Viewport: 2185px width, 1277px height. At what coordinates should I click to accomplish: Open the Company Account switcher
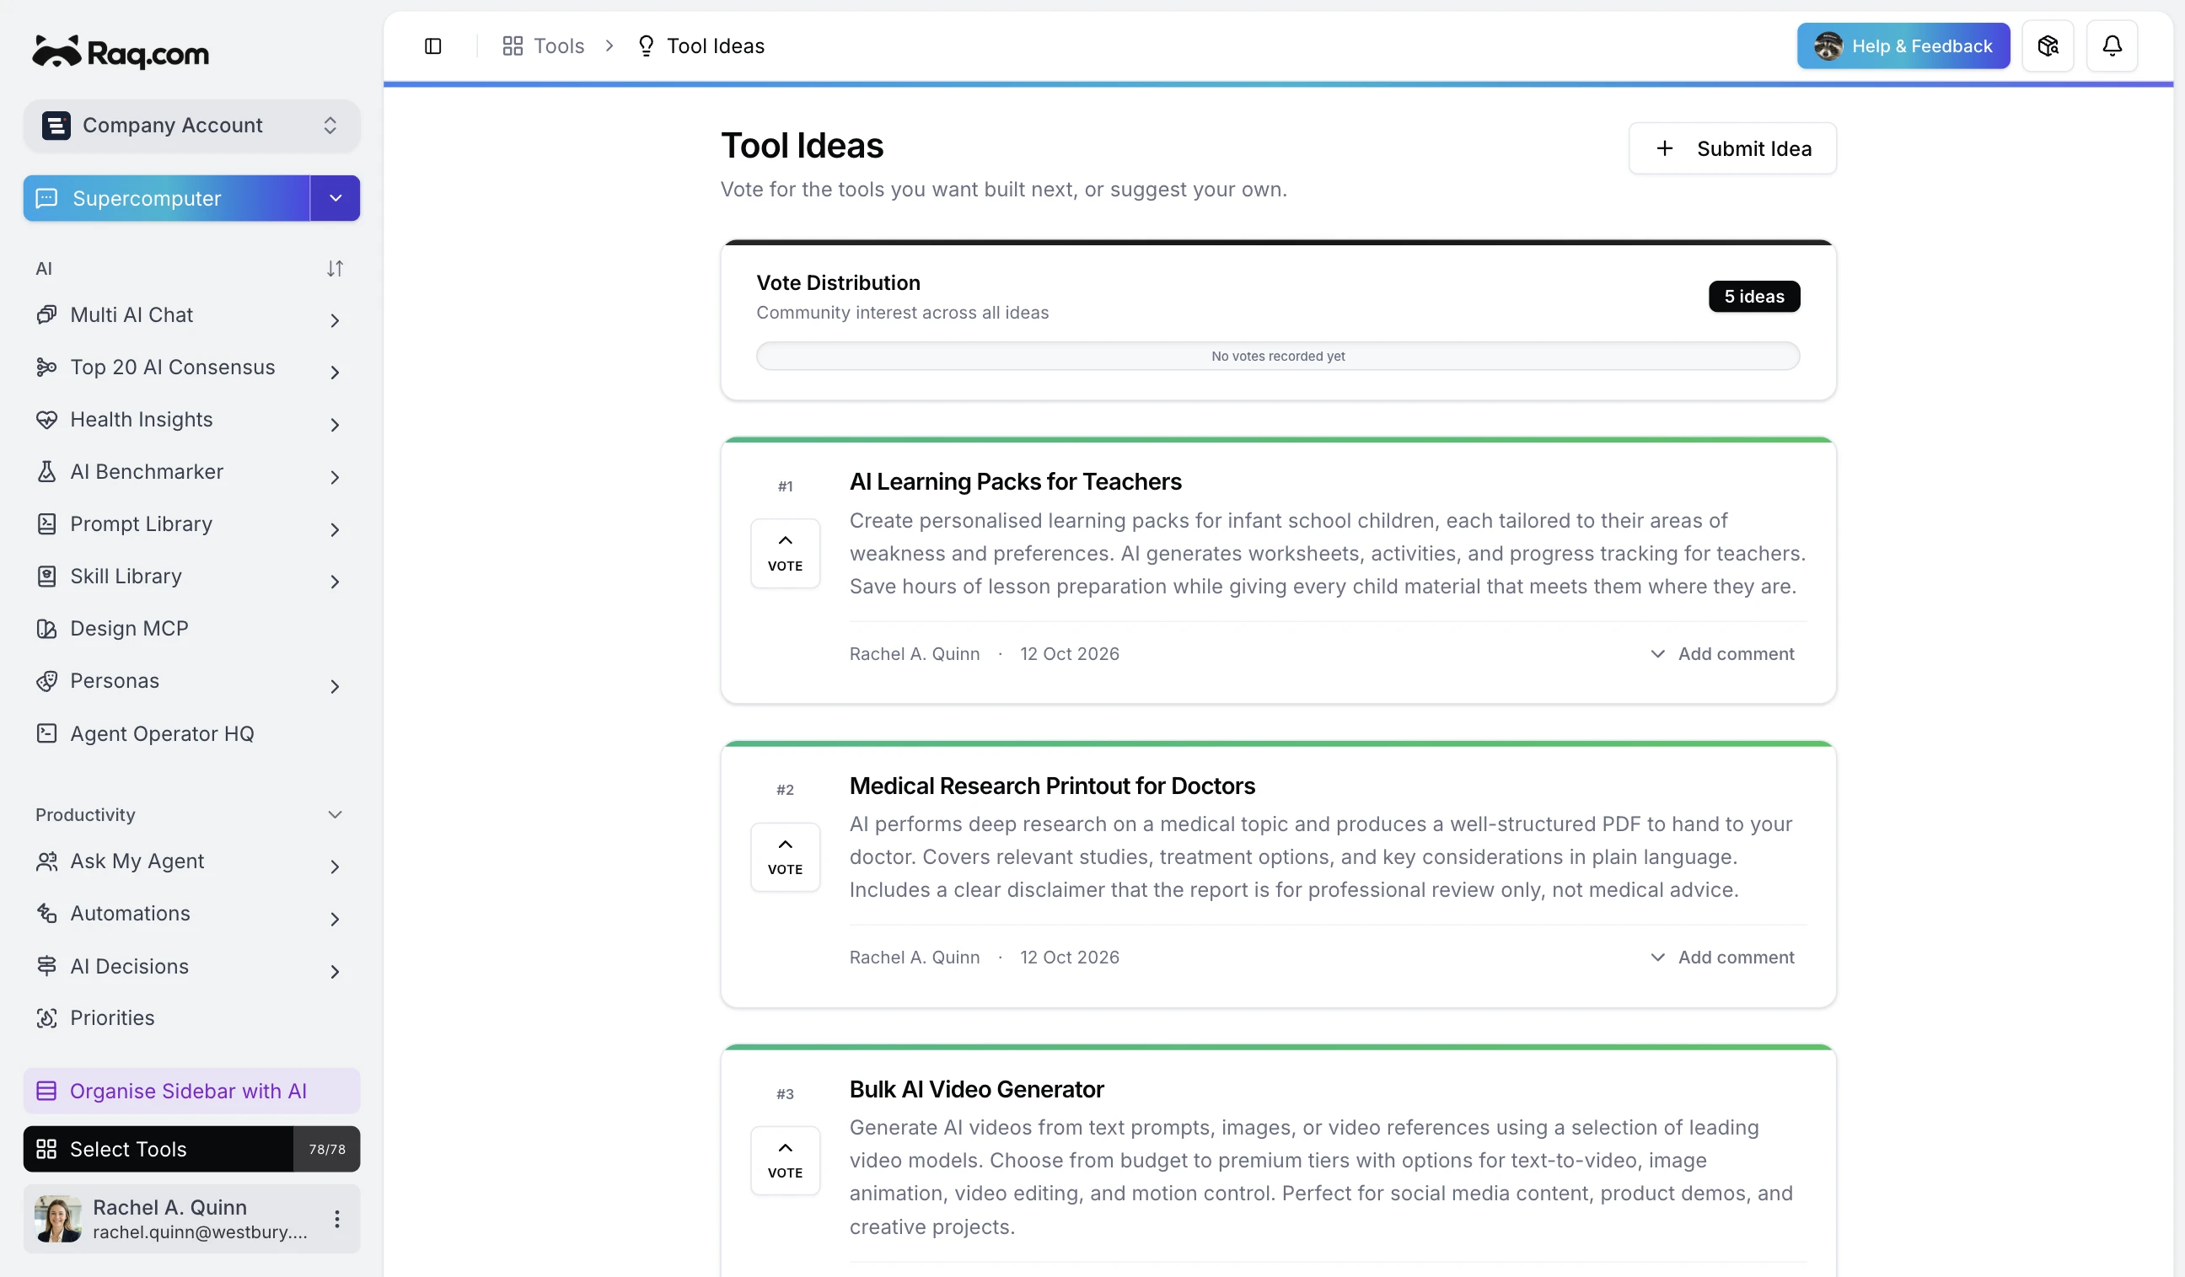(x=191, y=126)
